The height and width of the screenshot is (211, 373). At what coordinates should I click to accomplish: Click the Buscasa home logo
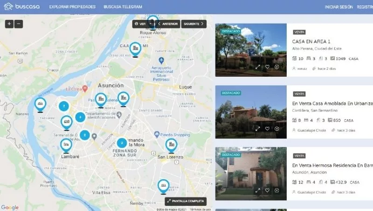click(22, 7)
